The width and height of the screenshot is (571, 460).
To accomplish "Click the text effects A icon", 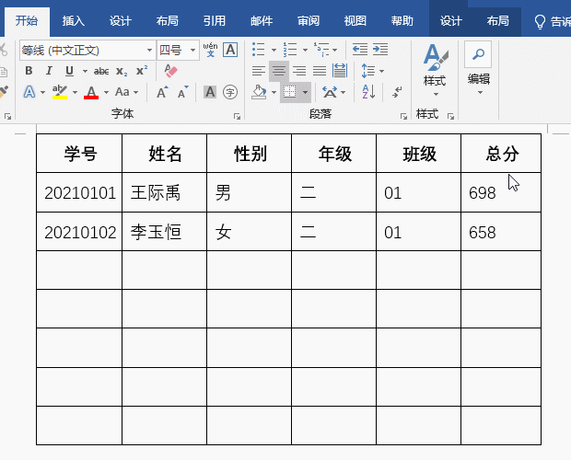I will (x=29, y=92).
